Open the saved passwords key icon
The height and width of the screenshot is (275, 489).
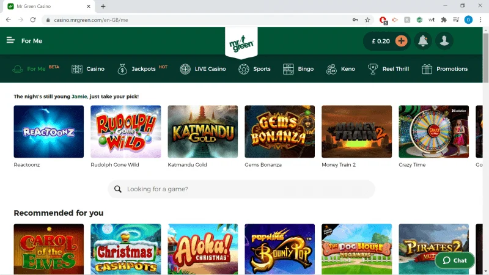(x=355, y=20)
